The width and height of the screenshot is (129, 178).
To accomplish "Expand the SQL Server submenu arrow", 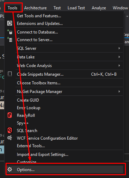I will coord(119,48).
